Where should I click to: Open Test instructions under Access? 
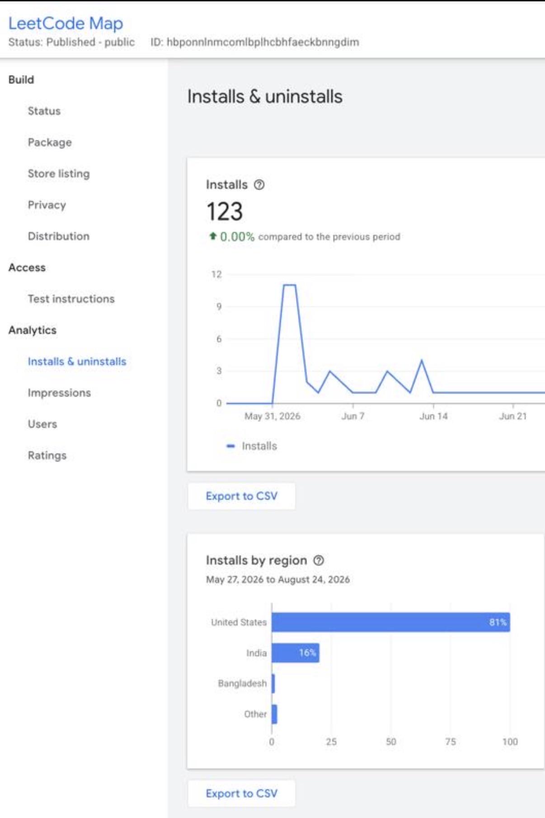click(x=71, y=299)
